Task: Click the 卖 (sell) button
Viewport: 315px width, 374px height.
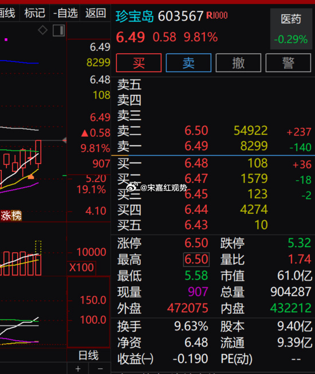Action: click(188, 63)
